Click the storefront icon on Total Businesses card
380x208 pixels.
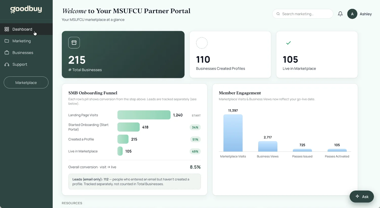click(x=74, y=43)
